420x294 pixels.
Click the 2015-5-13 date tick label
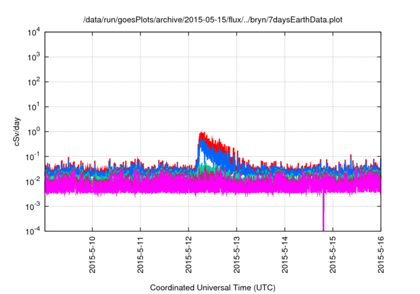pyautogui.click(x=236, y=255)
